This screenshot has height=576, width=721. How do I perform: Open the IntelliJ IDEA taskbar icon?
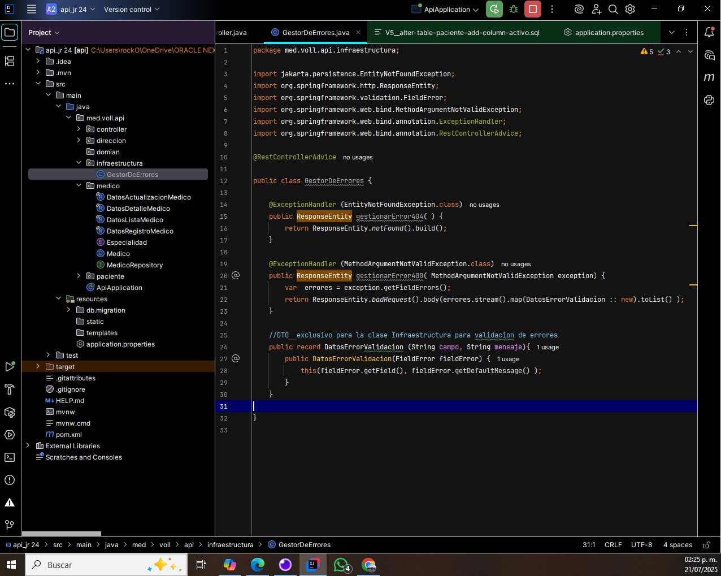pyautogui.click(x=312, y=564)
